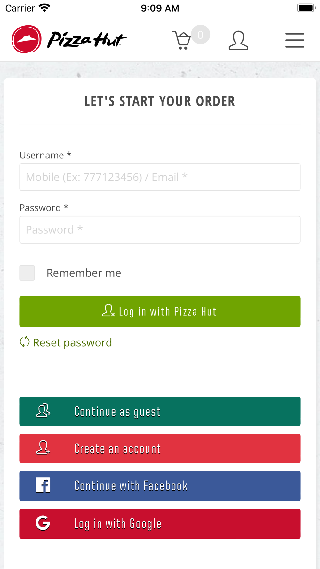Enable the Remember me checkbox
Screen dimensions: 320x569
[x=27, y=273]
